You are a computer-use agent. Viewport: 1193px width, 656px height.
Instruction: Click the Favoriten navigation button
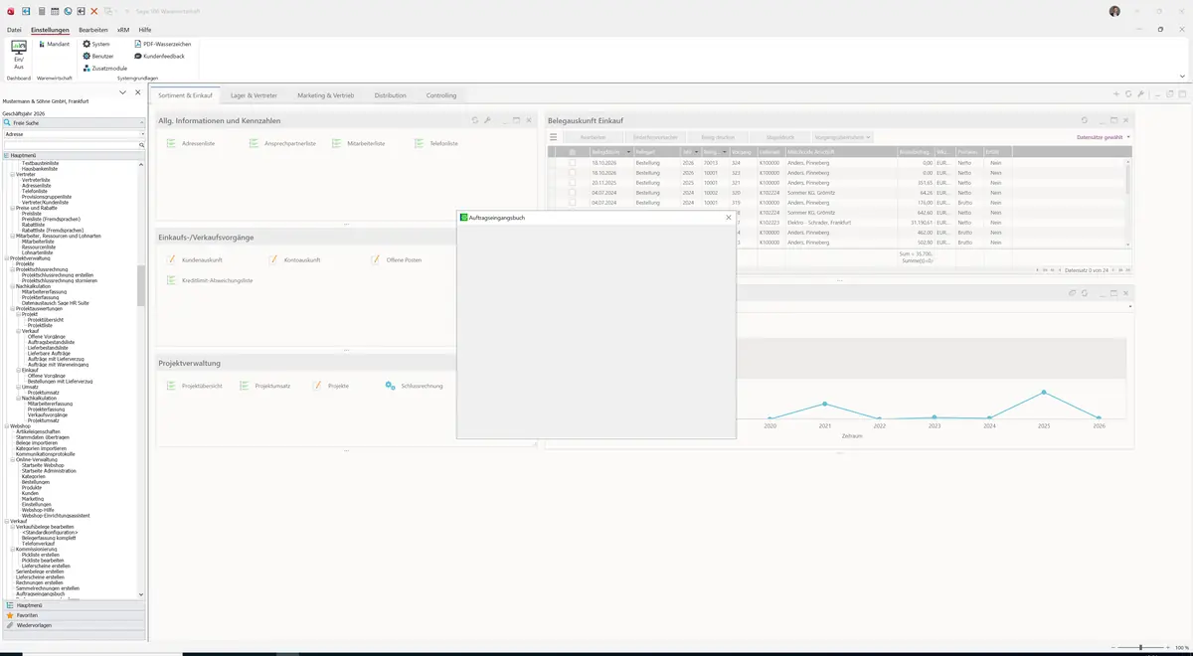coord(74,615)
